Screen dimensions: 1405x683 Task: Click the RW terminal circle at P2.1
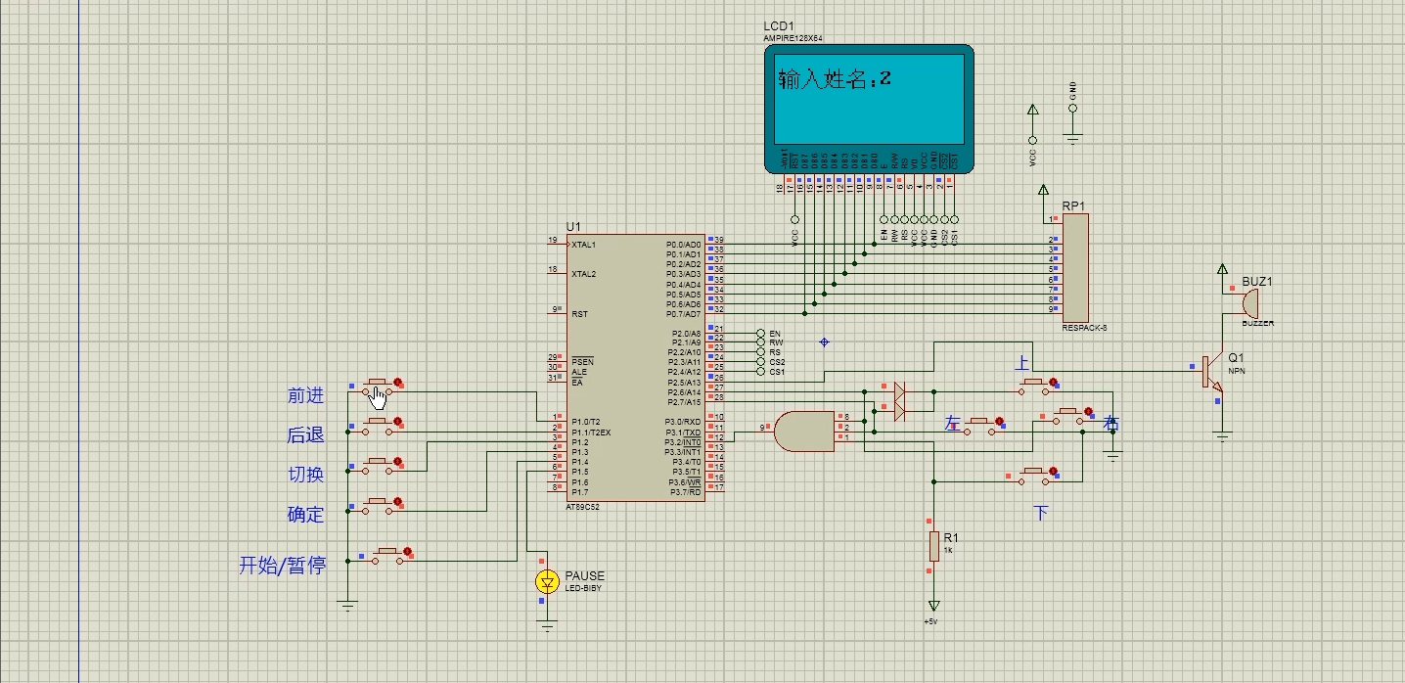760,343
